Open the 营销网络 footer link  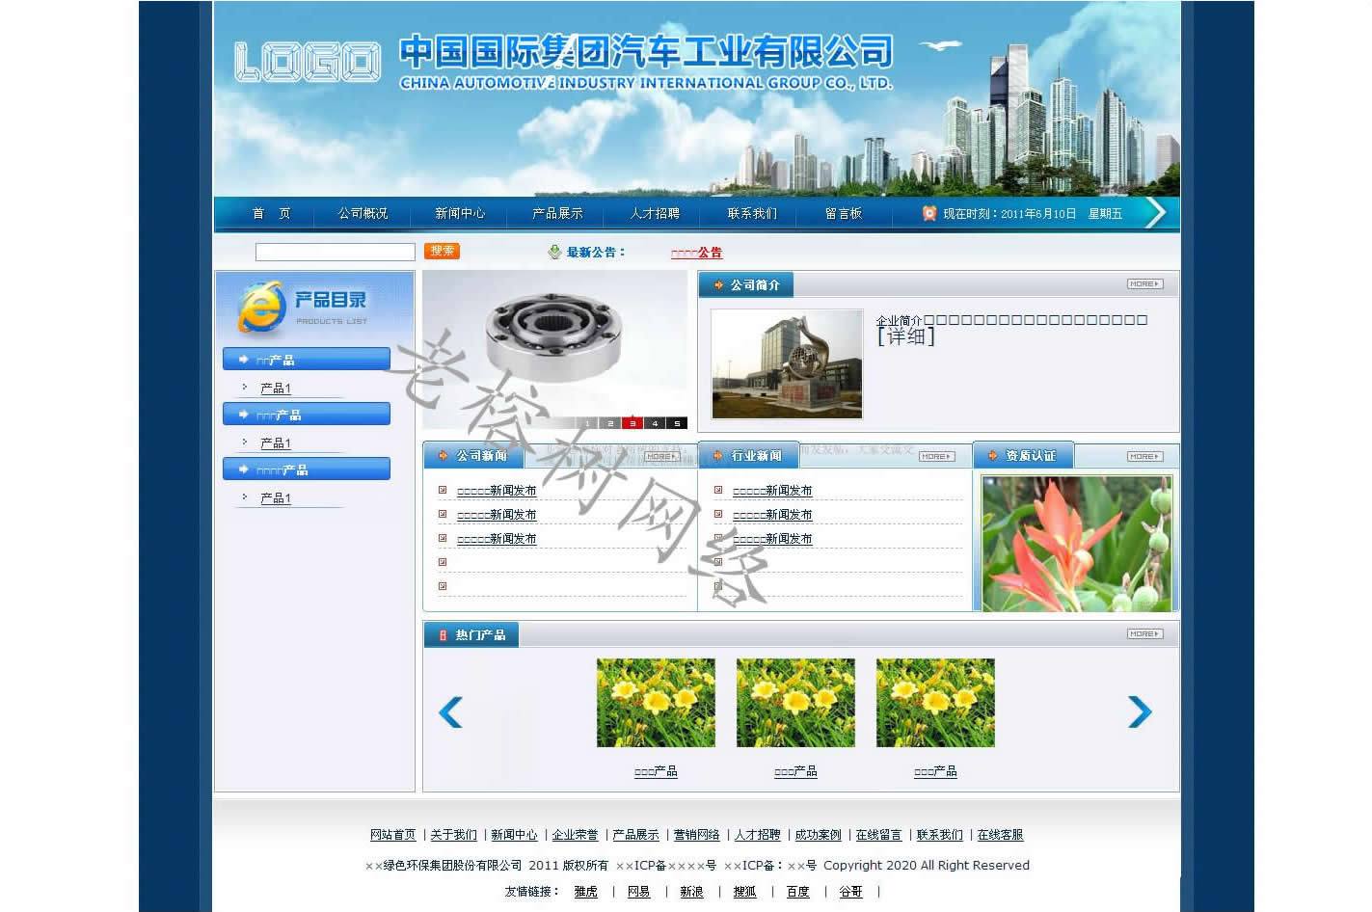[696, 835]
